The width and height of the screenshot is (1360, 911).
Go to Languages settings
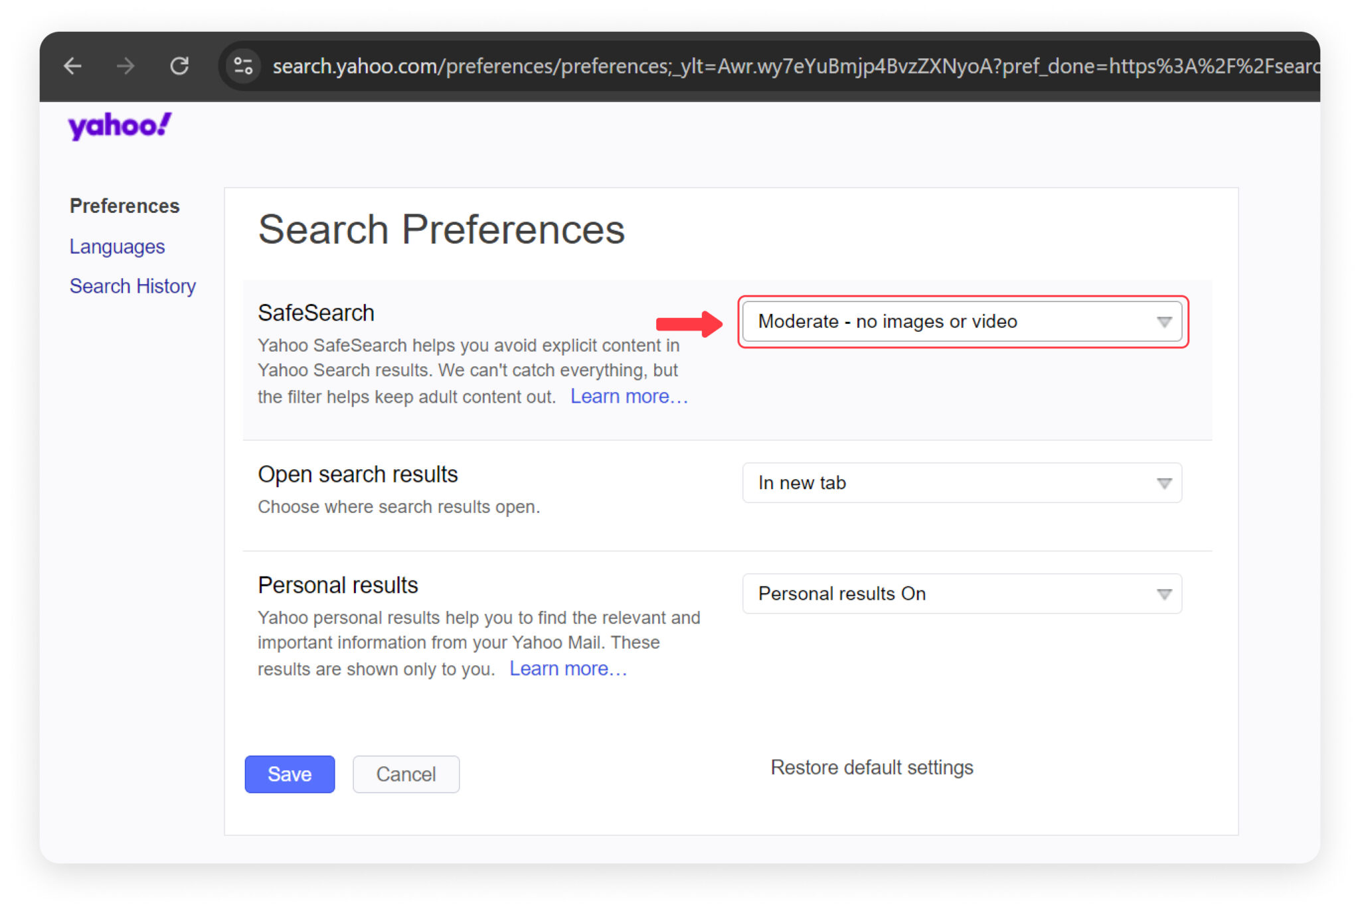pyautogui.click(x=117, y=246)
